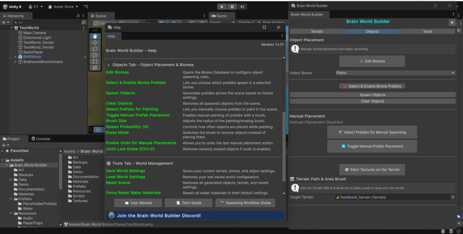Viewport: 463px width, 234px height.
Task: Click Join the Brain World Builder Discord banner
Action: [195, 215]
